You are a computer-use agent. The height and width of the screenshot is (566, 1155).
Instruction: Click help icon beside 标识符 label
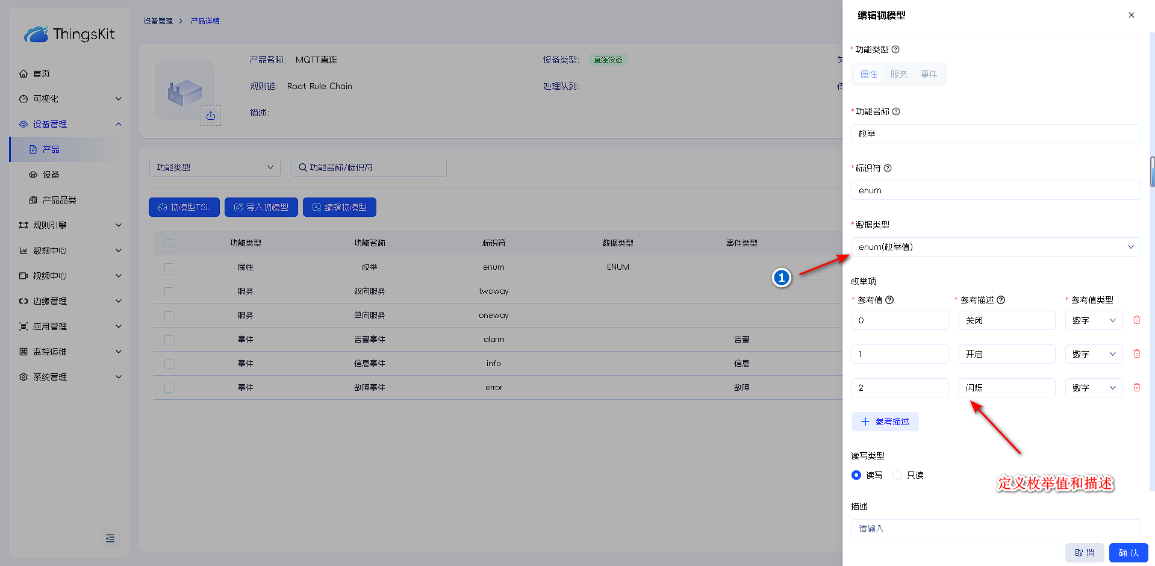[888, 168]
